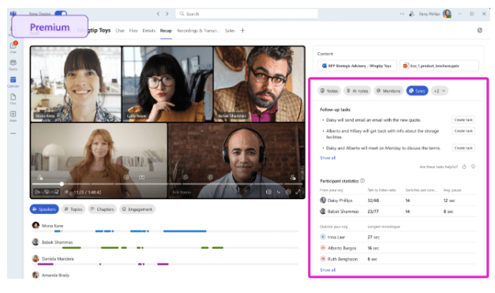Screen dimensions: 495x293
Task: Select the Chapters pill
Action: (x=103, y=209)
